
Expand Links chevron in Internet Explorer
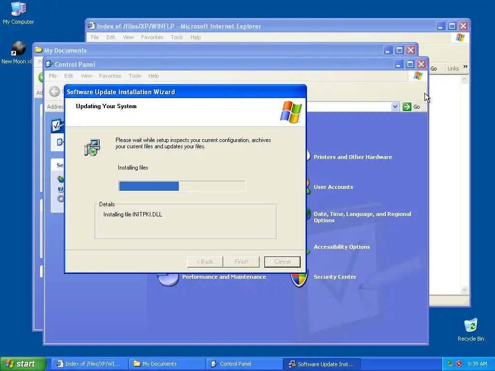[x=465, y=67]
